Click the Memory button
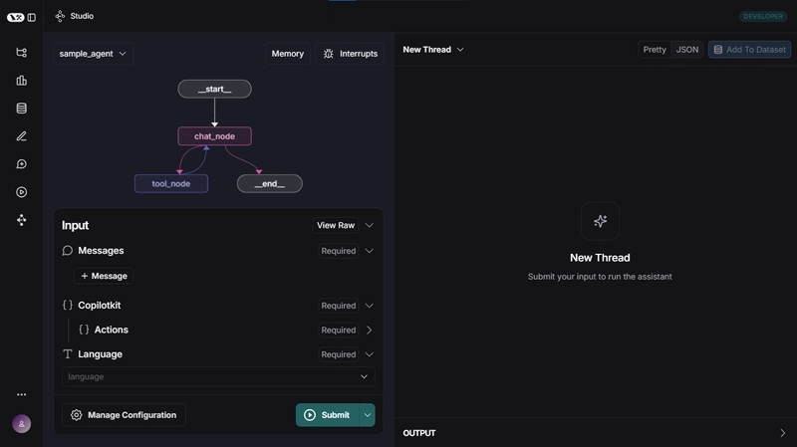Screen dimensions: 797x447 [x=287, y=54]
